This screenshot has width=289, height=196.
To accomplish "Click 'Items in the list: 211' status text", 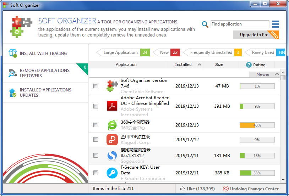I will 113,189.
